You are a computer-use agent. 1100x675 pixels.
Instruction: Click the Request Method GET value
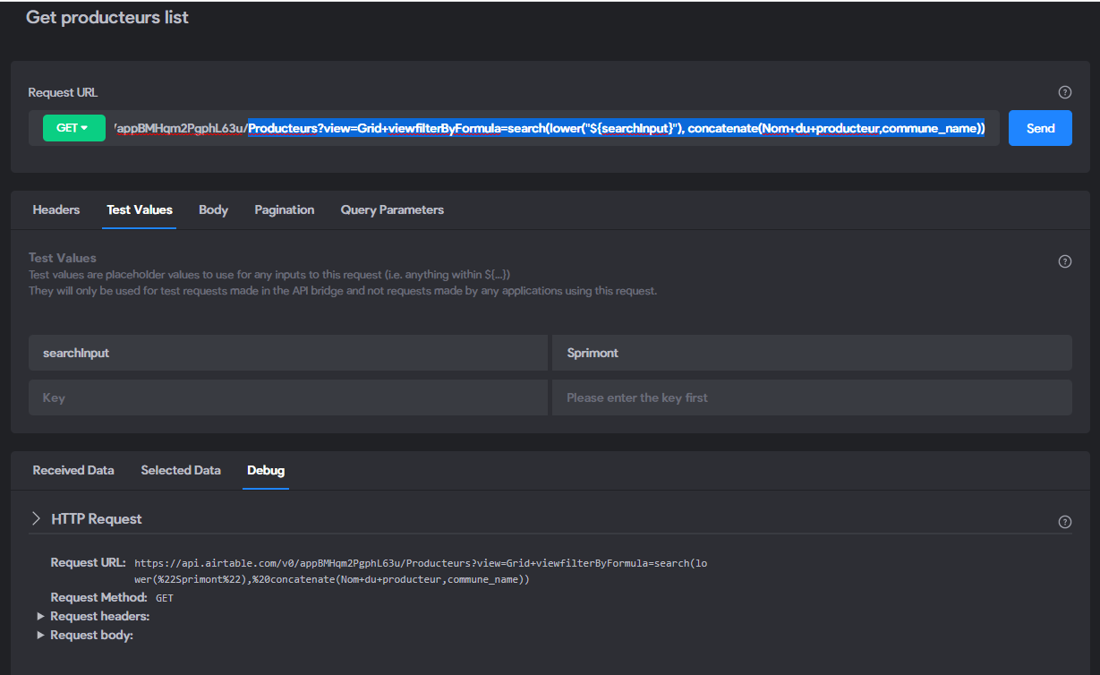coord(165,598)
